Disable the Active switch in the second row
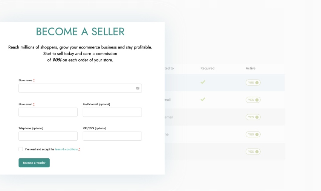 [253, 100]
